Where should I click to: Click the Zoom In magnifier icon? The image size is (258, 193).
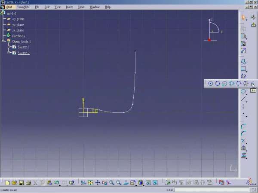pyautogui.click(x=112, y=183)
